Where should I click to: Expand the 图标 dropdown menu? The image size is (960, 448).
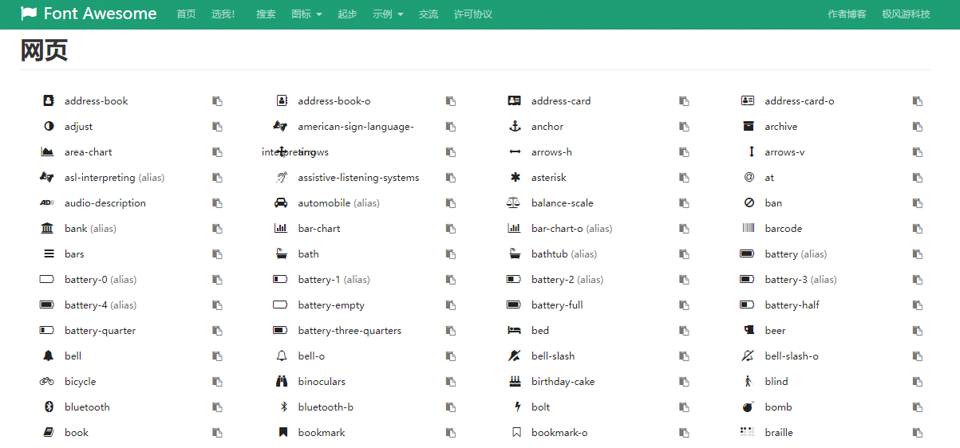click(306, 14)
